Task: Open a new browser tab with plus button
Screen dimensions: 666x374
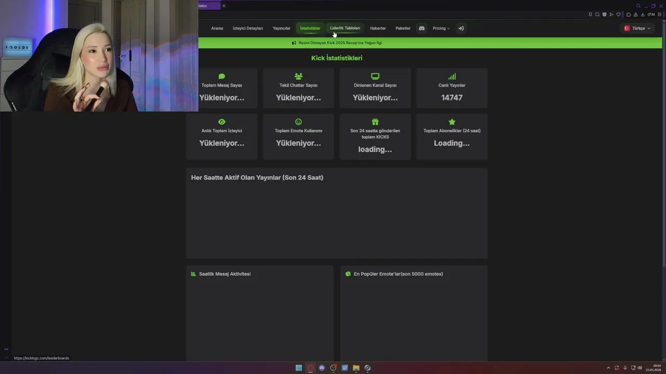Action: (x=224, y=6)
